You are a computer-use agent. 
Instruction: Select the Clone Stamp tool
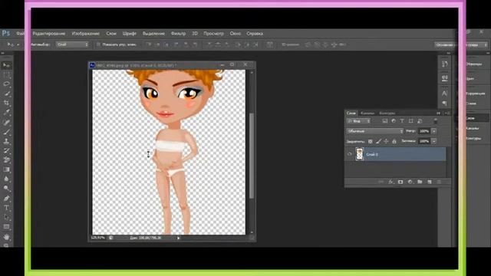(6, 141)
